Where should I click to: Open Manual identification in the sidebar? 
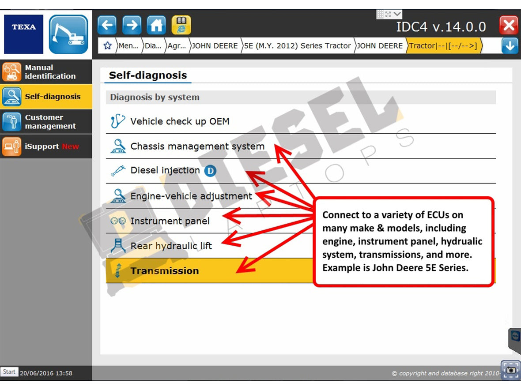(x=46, y=72)
